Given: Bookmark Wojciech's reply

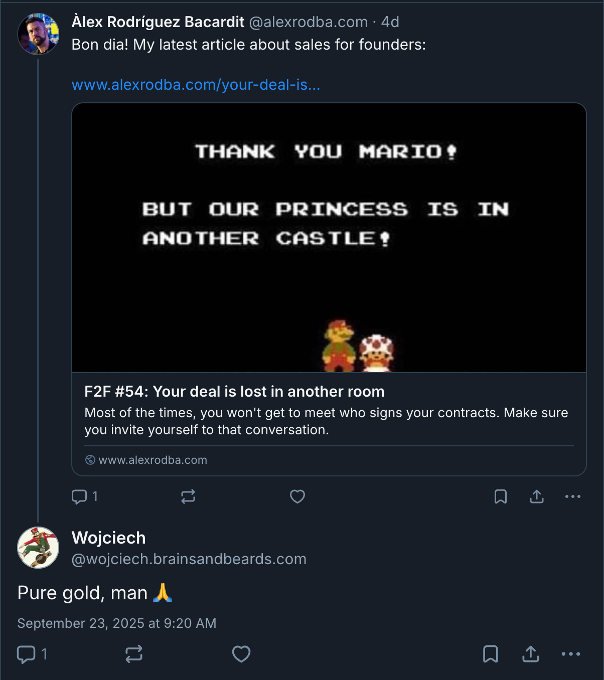Looking at the screenshot, I should point(490,654).
